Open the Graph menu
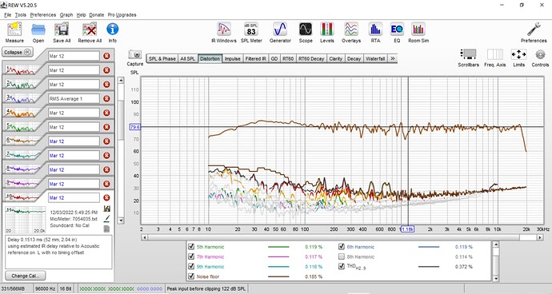Image resolution: width=552 pixels, height=294 pixels. (x=66, y=14)
